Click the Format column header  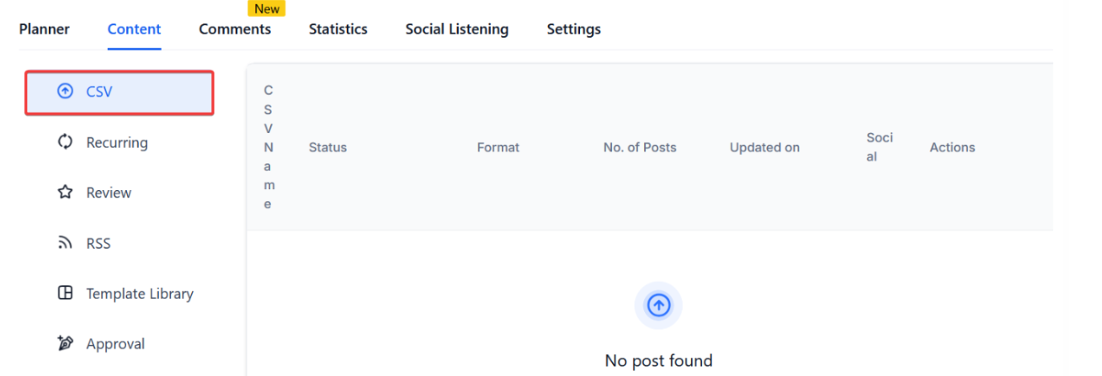[498, 147]
